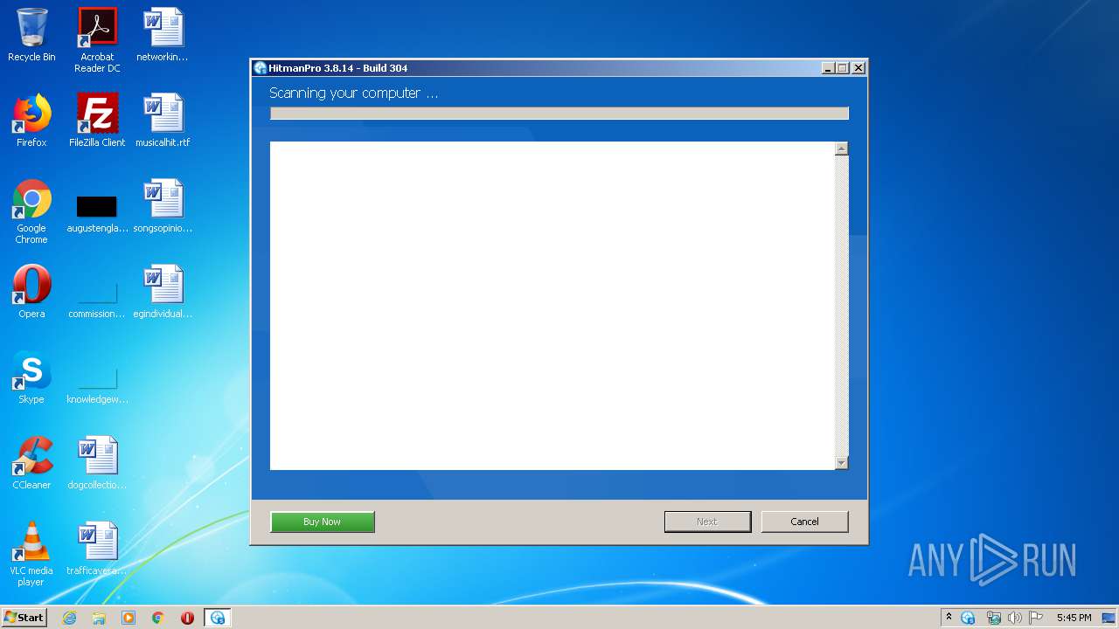The height and width of the screenshot is (629, 1119).
Task: Select the Firefox desktop shortcut
Action: (x=31, y=121)
